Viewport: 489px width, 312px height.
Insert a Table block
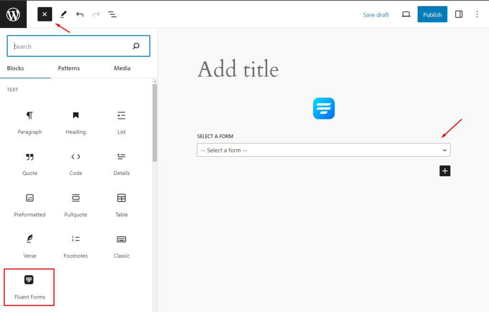tap(121, 206)
